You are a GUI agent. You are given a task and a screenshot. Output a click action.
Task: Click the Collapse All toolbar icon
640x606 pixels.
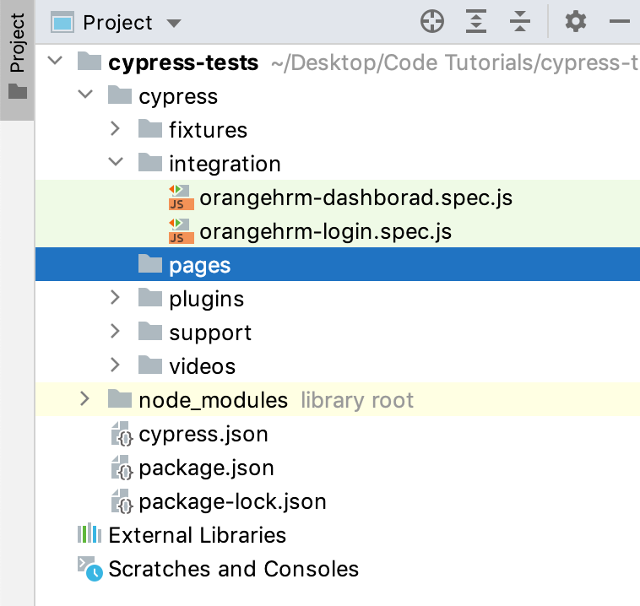click(521, 22)
